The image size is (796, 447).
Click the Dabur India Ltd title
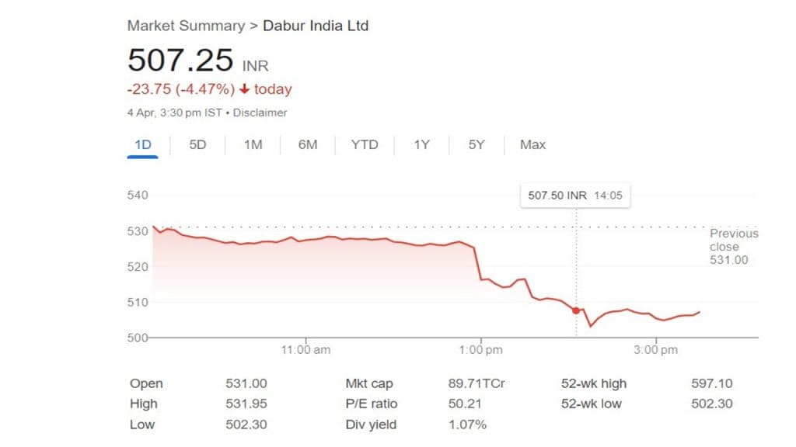tap(316, 26)
